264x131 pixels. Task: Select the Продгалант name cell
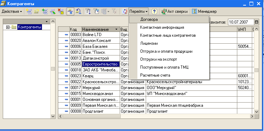[101, 111]
